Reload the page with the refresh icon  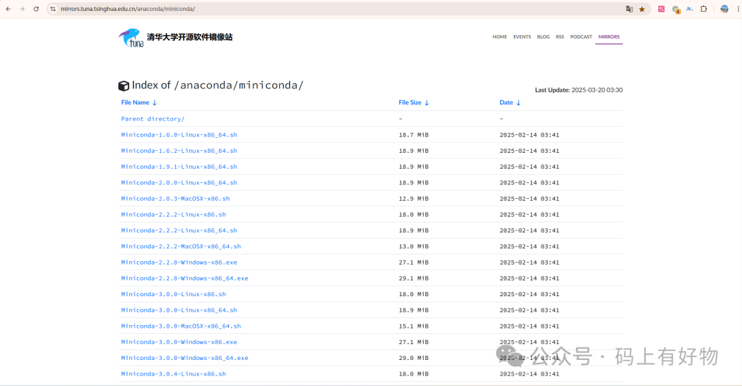click(x=36, y=9)
